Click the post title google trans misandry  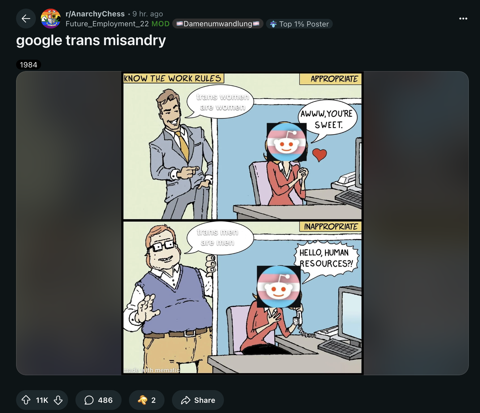click(91, 40)
